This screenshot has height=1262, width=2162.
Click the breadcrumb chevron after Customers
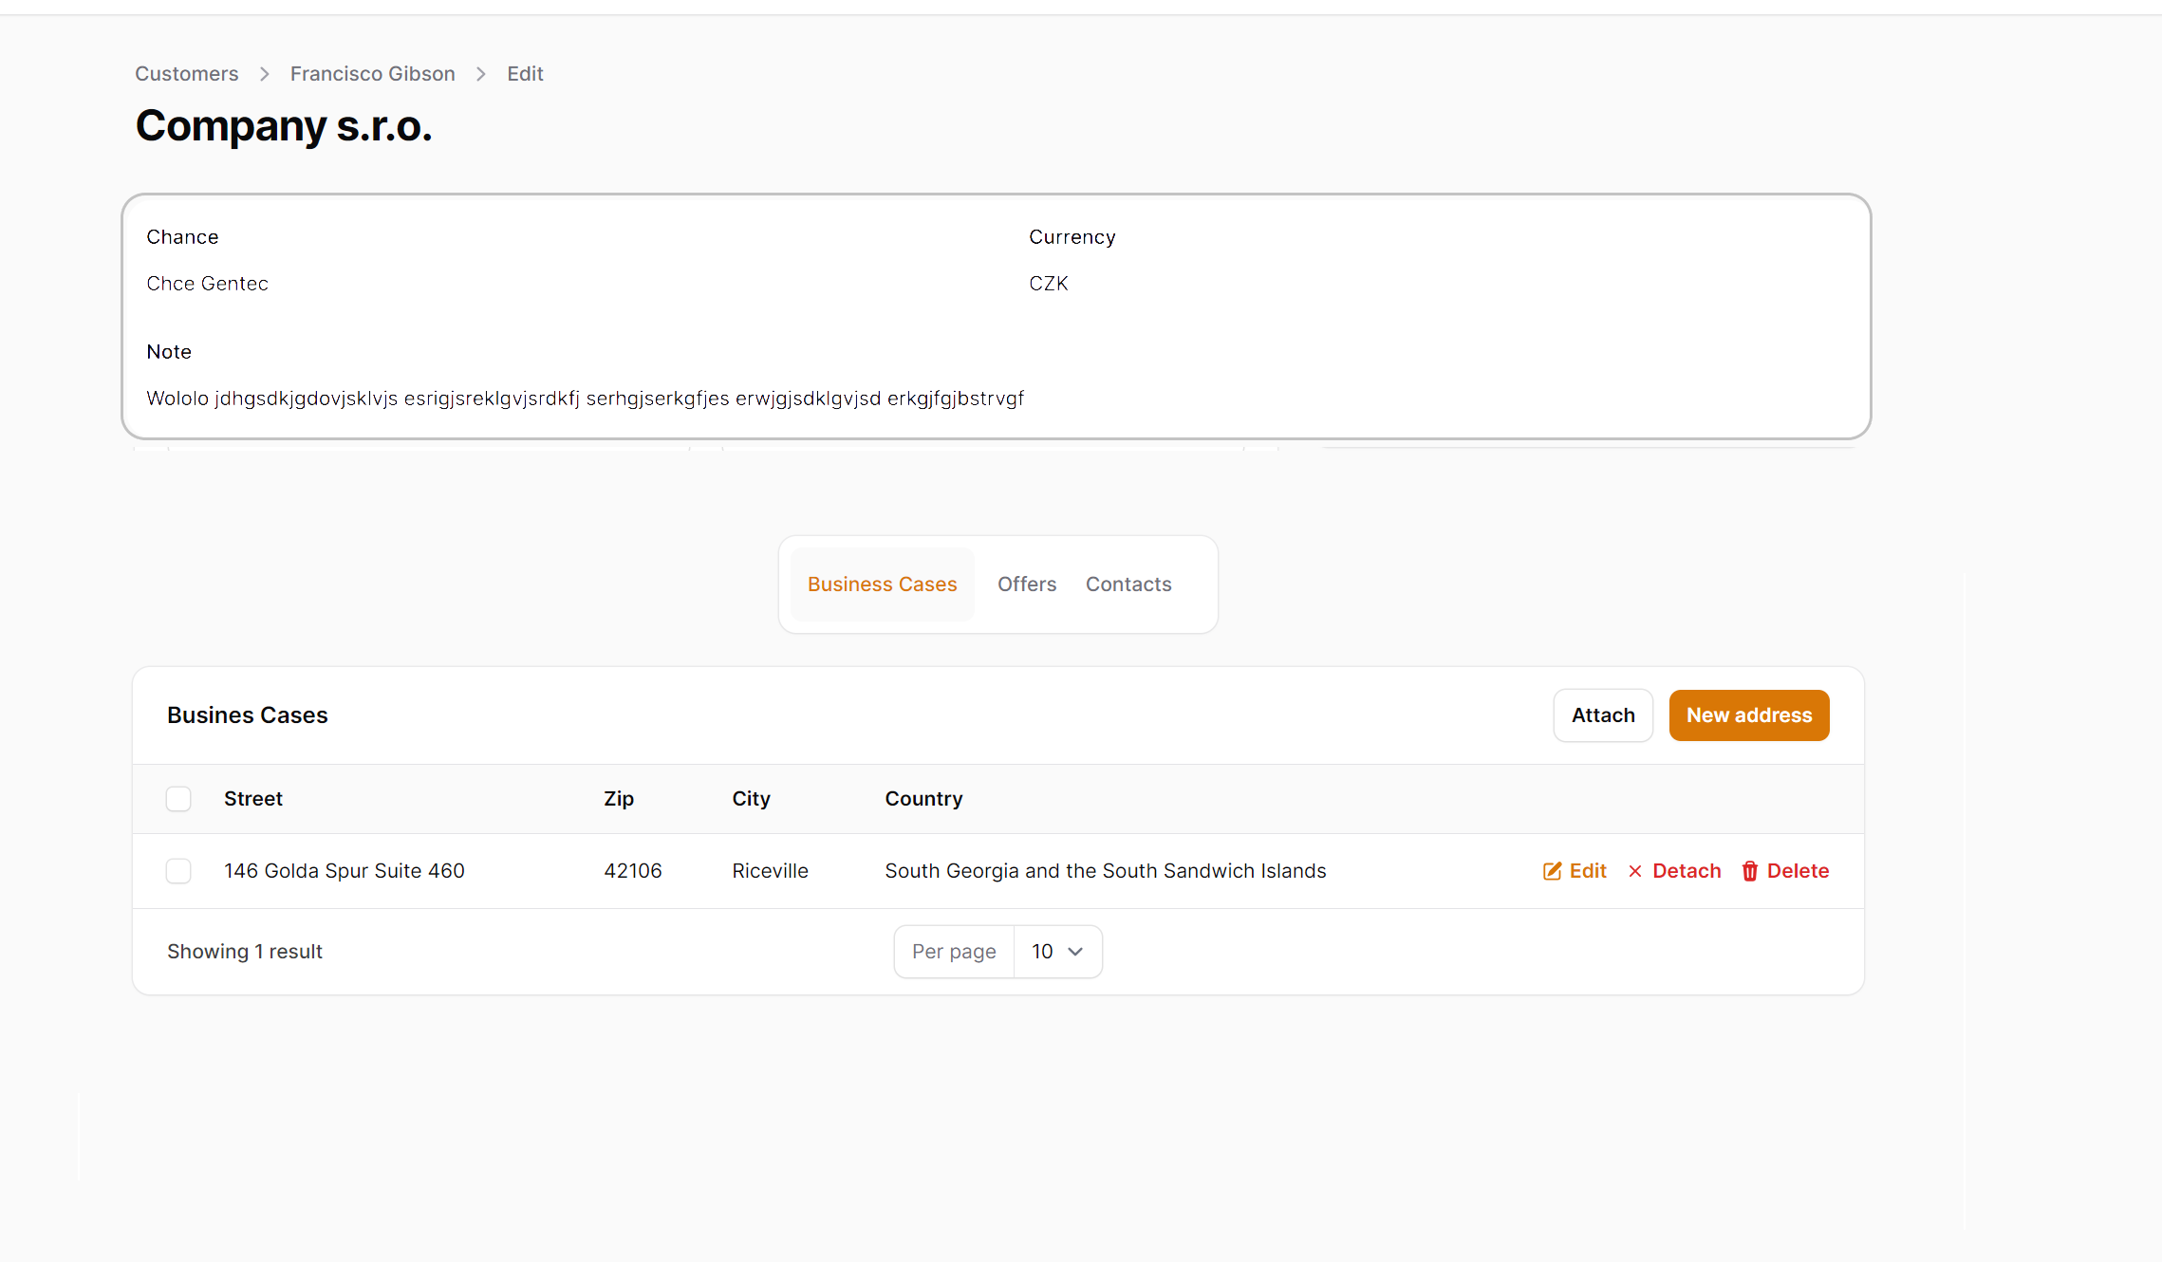click(x=265, y=74)
